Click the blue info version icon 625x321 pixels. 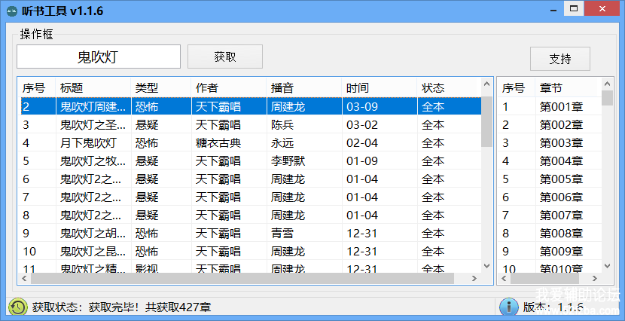[x=508, y=307]
